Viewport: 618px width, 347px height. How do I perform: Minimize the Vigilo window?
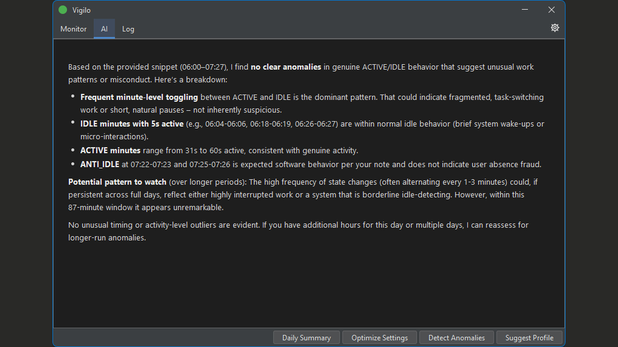525,10
